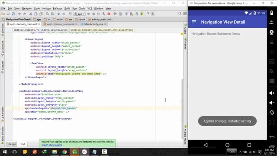This screenshot has height=156, width=277.
Task: Open Preview tool window on right
Action: (185, 44)
